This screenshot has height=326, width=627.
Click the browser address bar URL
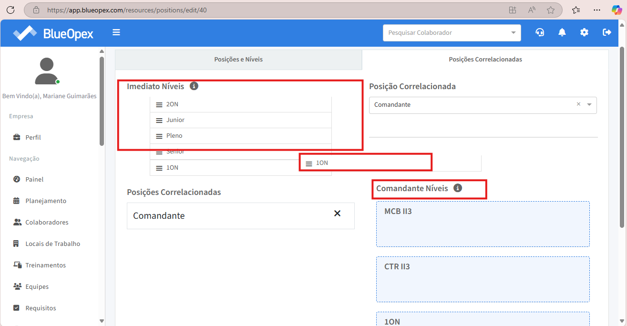click(x=127, y=10)
